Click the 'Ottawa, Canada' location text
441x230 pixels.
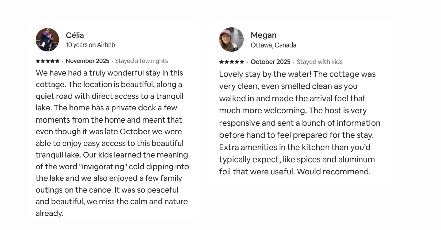point(273,45)
